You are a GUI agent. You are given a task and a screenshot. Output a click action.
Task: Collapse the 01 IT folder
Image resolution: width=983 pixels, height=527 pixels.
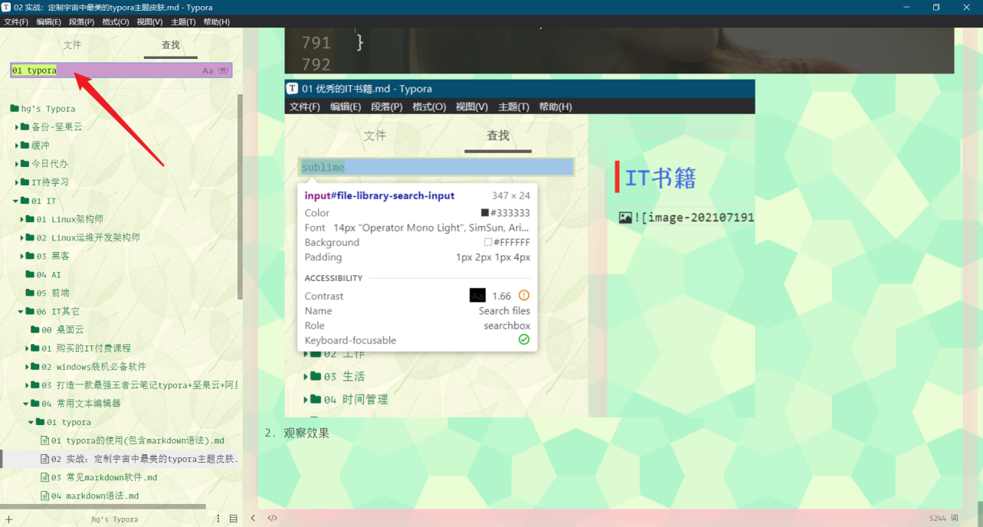(x=16, y=201)
